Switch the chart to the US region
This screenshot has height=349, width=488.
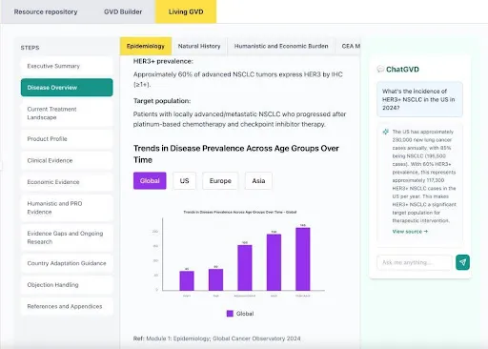coord(184,180)
